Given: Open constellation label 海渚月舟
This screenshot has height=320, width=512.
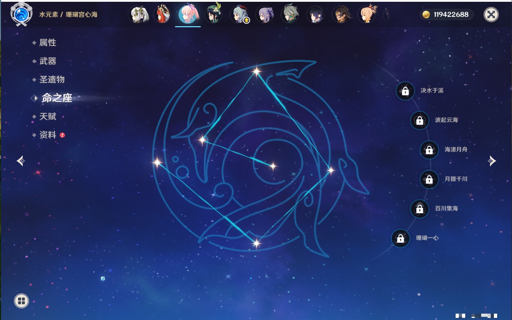Looking at the screenshot, I should [456, 150].
